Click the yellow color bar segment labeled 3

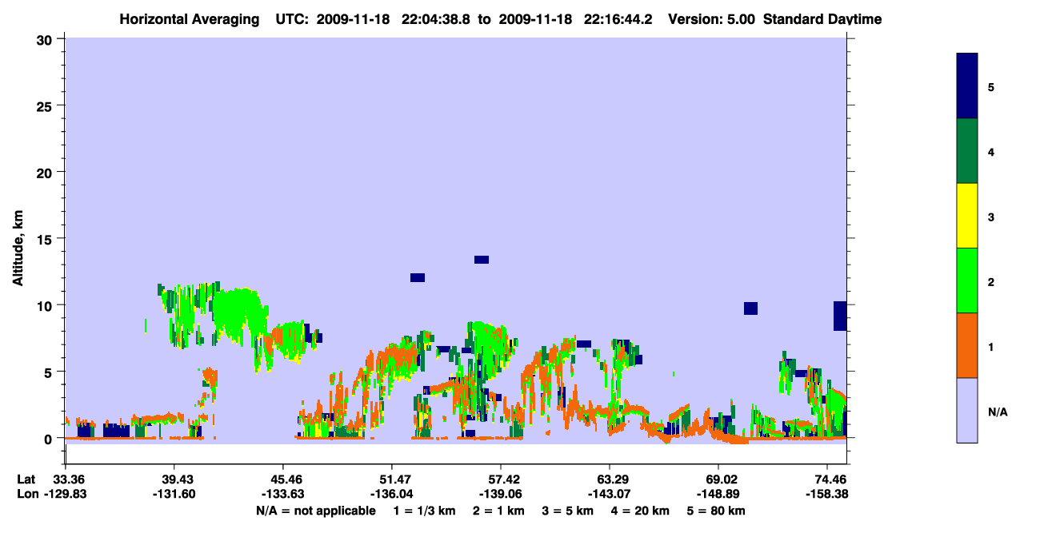[967, 216]
